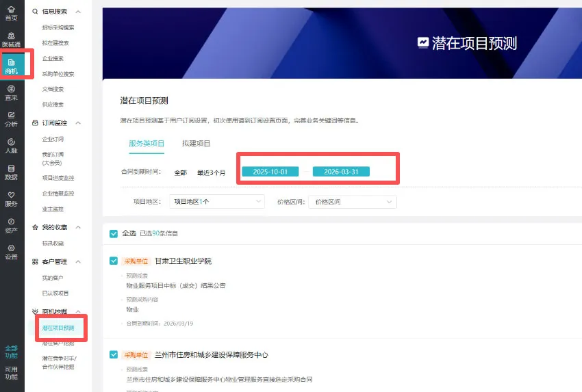This screenshot has width=582, height=392.
Task: Click the 最近3个月 time filter
Action: pyautogui.click(x=211, y=172)
